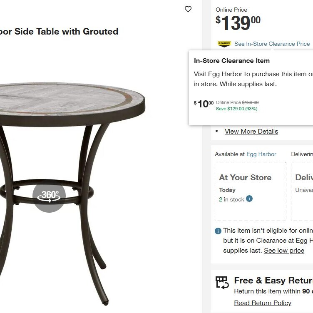This screenshot has height=313, width=313.
Task: Select the At Your Store pickup option
Action: tap(251, 191)
